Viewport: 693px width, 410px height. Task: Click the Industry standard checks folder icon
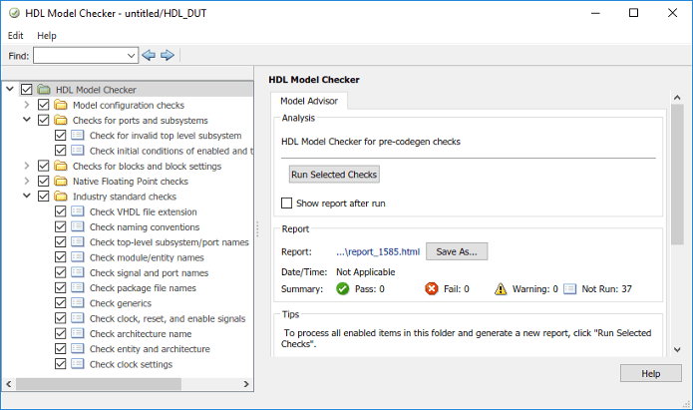pos(61,197)
